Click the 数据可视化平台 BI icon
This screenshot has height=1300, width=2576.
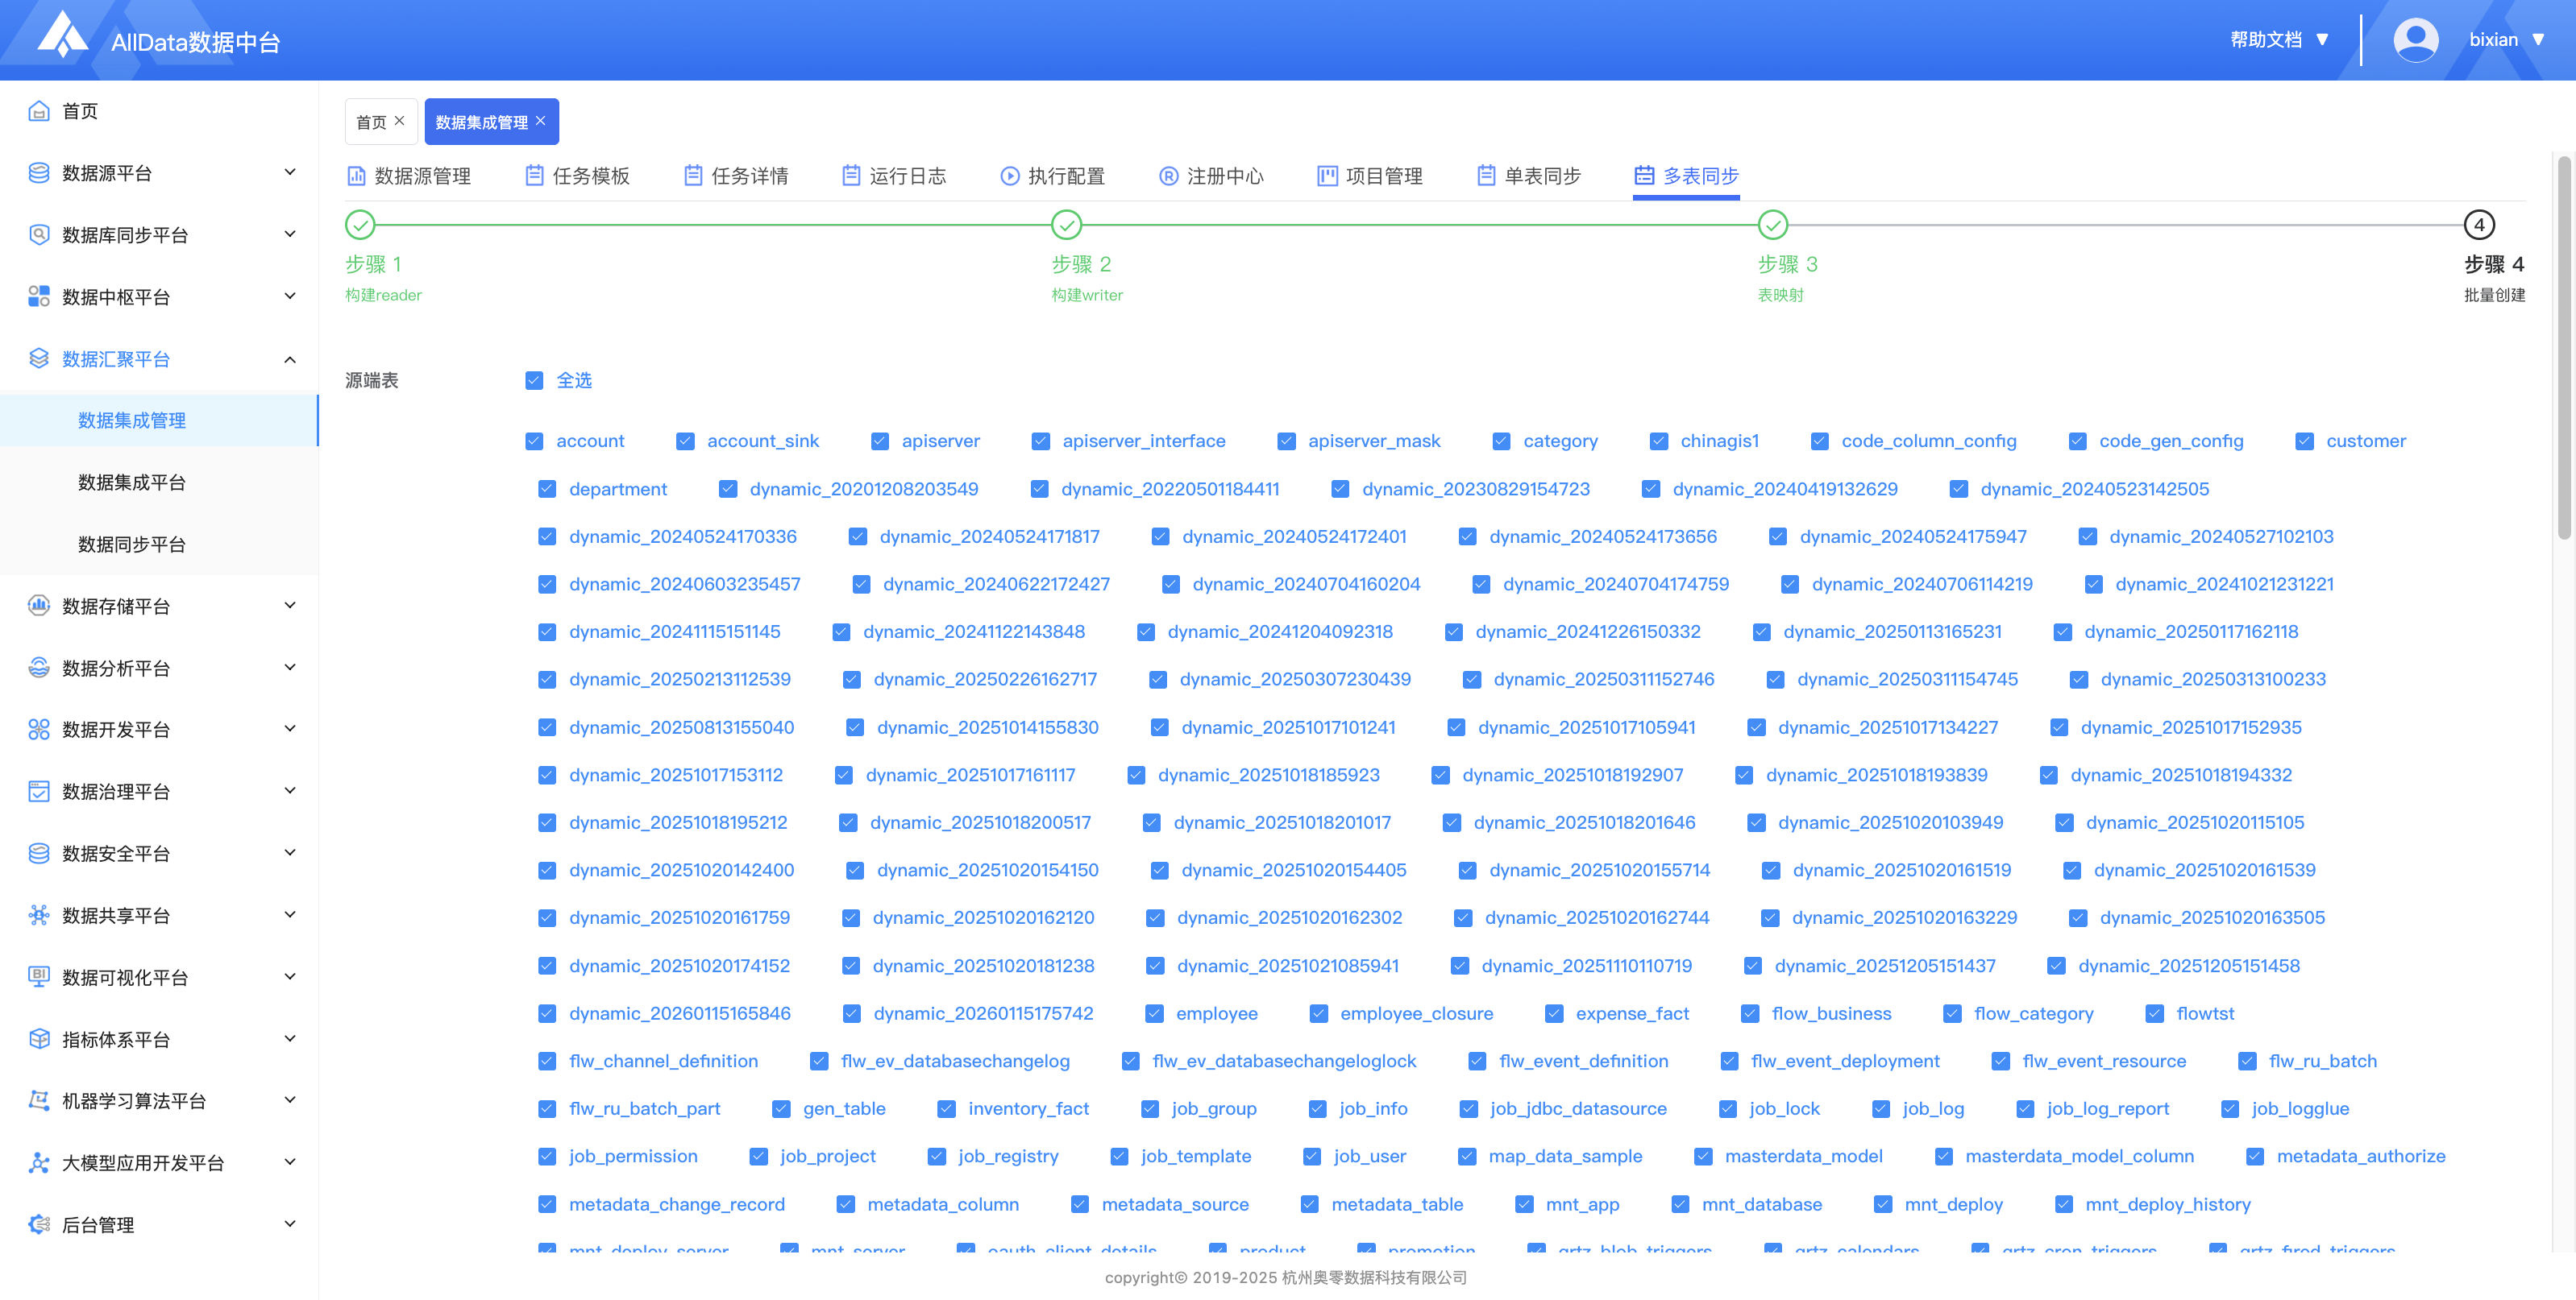coord(39,976)
